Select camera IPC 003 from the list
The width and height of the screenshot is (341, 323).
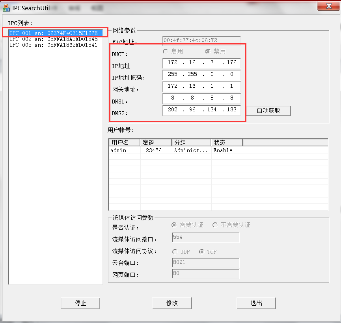coord(55,44)
